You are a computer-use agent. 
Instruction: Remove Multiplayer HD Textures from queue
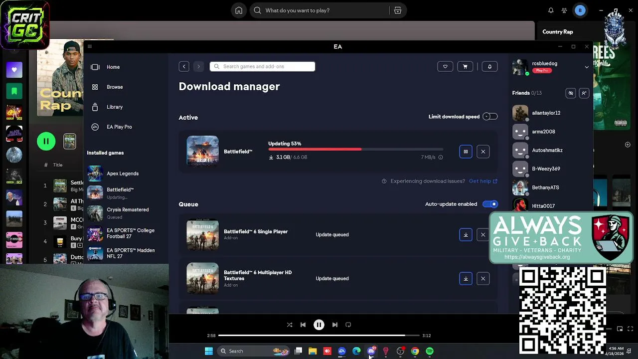pyautogui.click(x=483, y=279)
